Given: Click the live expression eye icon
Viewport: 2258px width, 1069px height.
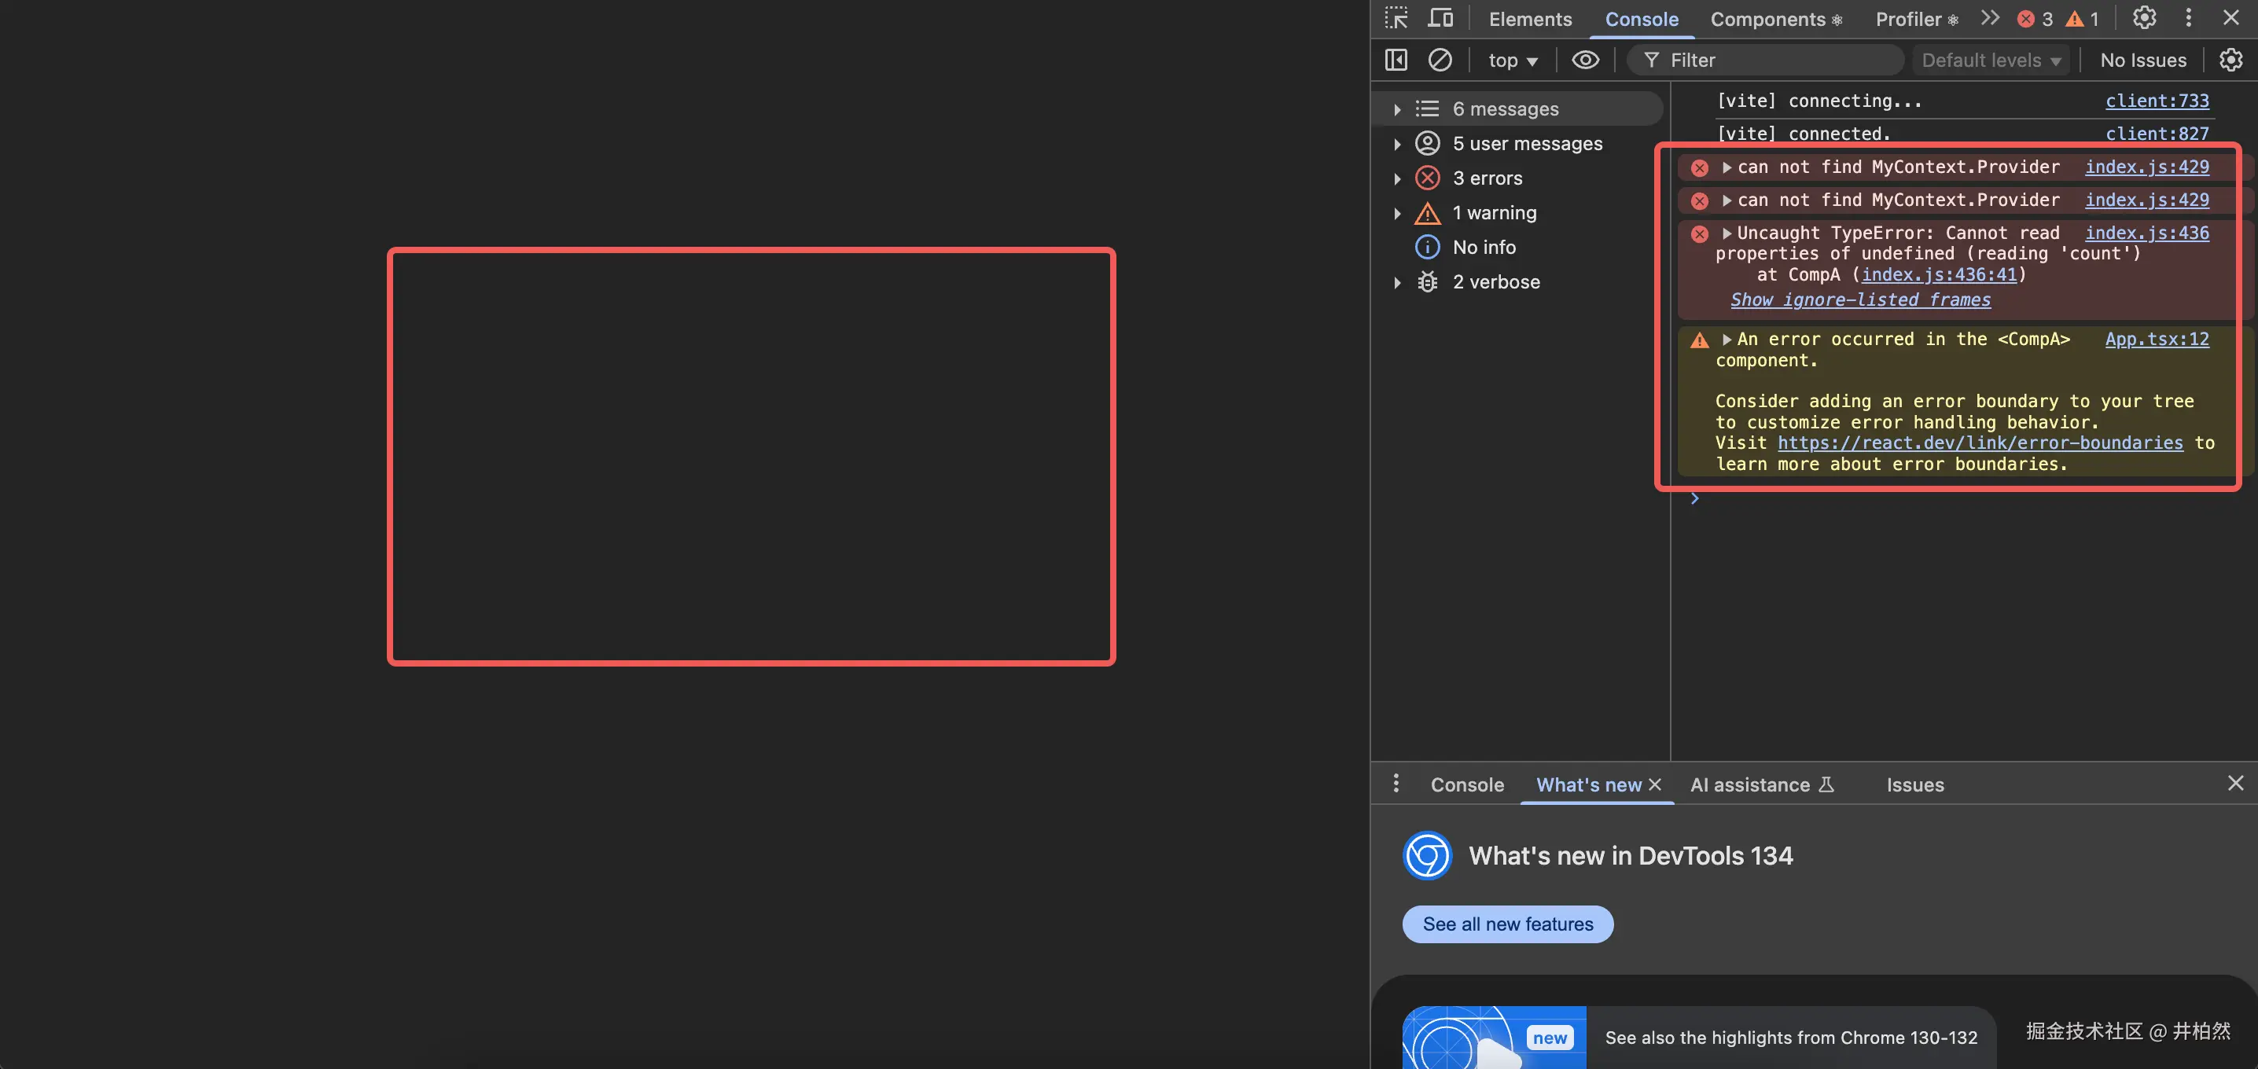Looking at the screenshot, I should tap(1585, 60).
